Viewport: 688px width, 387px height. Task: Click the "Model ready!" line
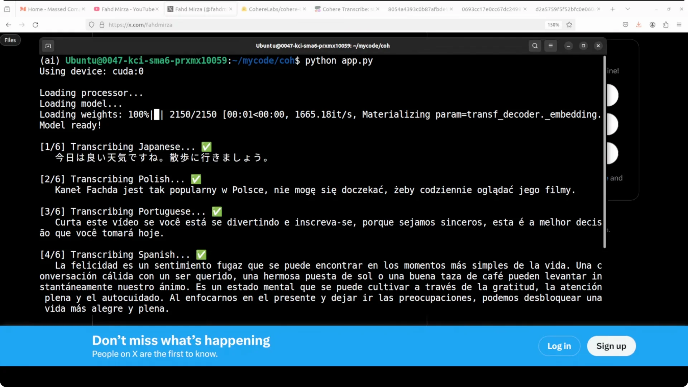(71, 125)
